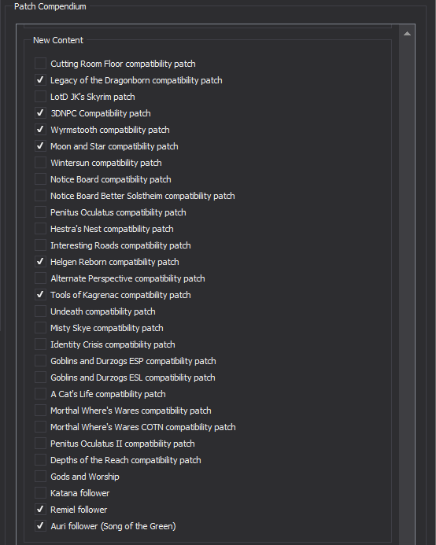Uncheck Legacy of the Dragonborn compatibility patch
Viewport: 436px width, 545px height.
click(40, 80)
